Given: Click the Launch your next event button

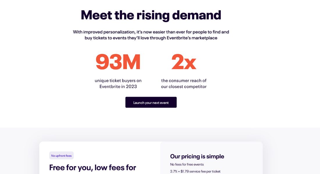Looking at the screenshot, I should (151, 102).
